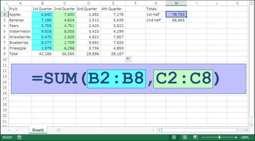Select the 'Apples' cell
This screenshot has height=141, width=255.
20,15
